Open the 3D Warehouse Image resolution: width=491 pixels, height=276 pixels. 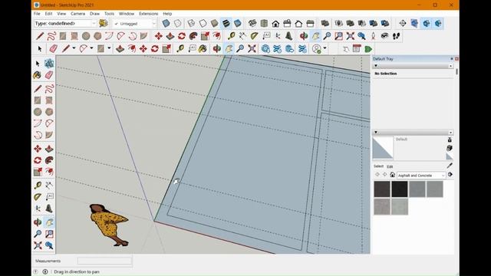(265, 49)
